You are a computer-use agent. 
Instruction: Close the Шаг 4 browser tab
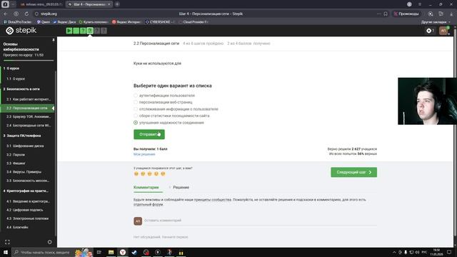[x=109, y=4]
